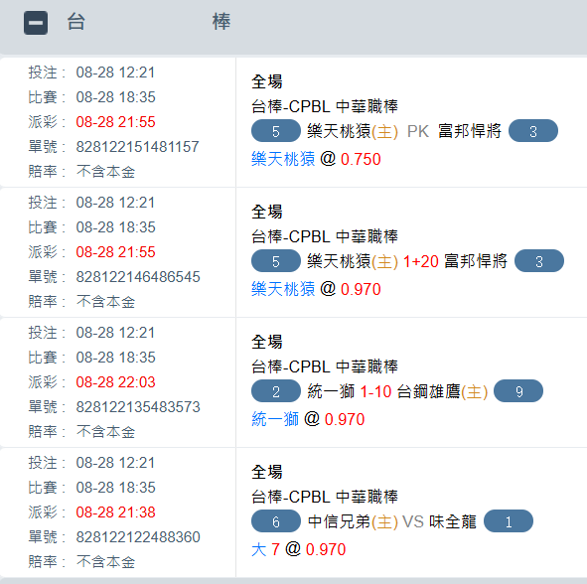Collapse the 台棒 section with the minus icon
Viewport: 587px width, 584px height.
[x=36, y=23]
